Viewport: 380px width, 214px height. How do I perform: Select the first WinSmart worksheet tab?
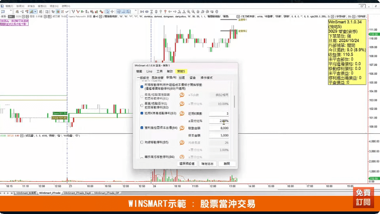(x=26, y=193)
